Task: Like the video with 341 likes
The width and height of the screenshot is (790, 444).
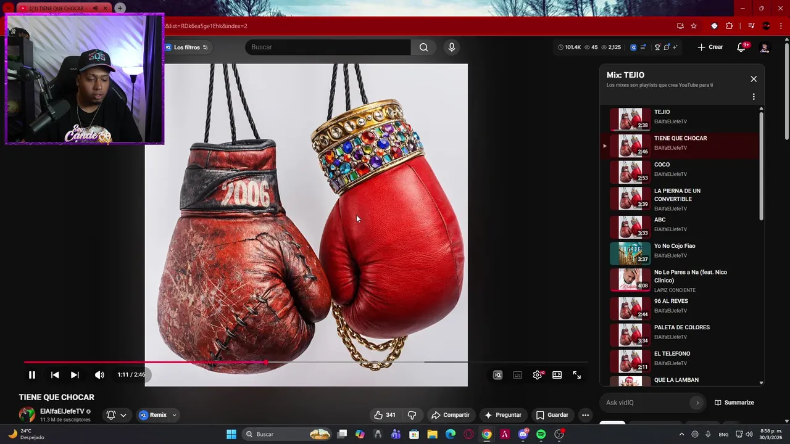Action: tap(385, 415)
